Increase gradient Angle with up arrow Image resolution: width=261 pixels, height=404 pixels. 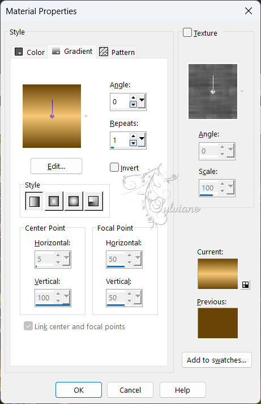tap(133, 98)
